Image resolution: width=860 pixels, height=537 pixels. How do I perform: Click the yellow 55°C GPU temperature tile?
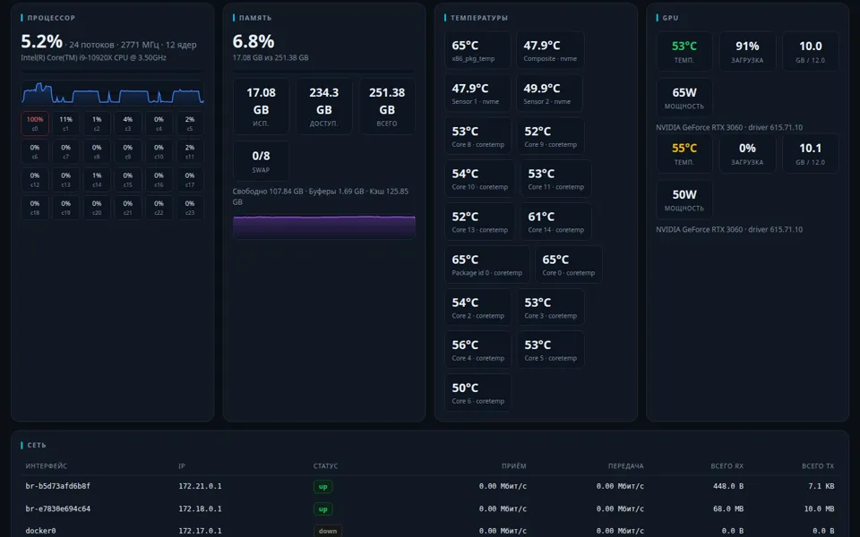[684, 153]
